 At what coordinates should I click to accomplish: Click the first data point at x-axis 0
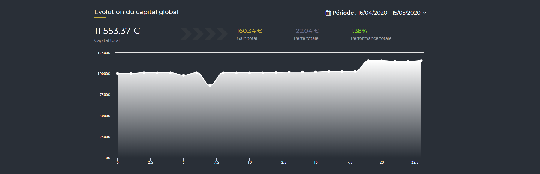(x=118, y=73)
